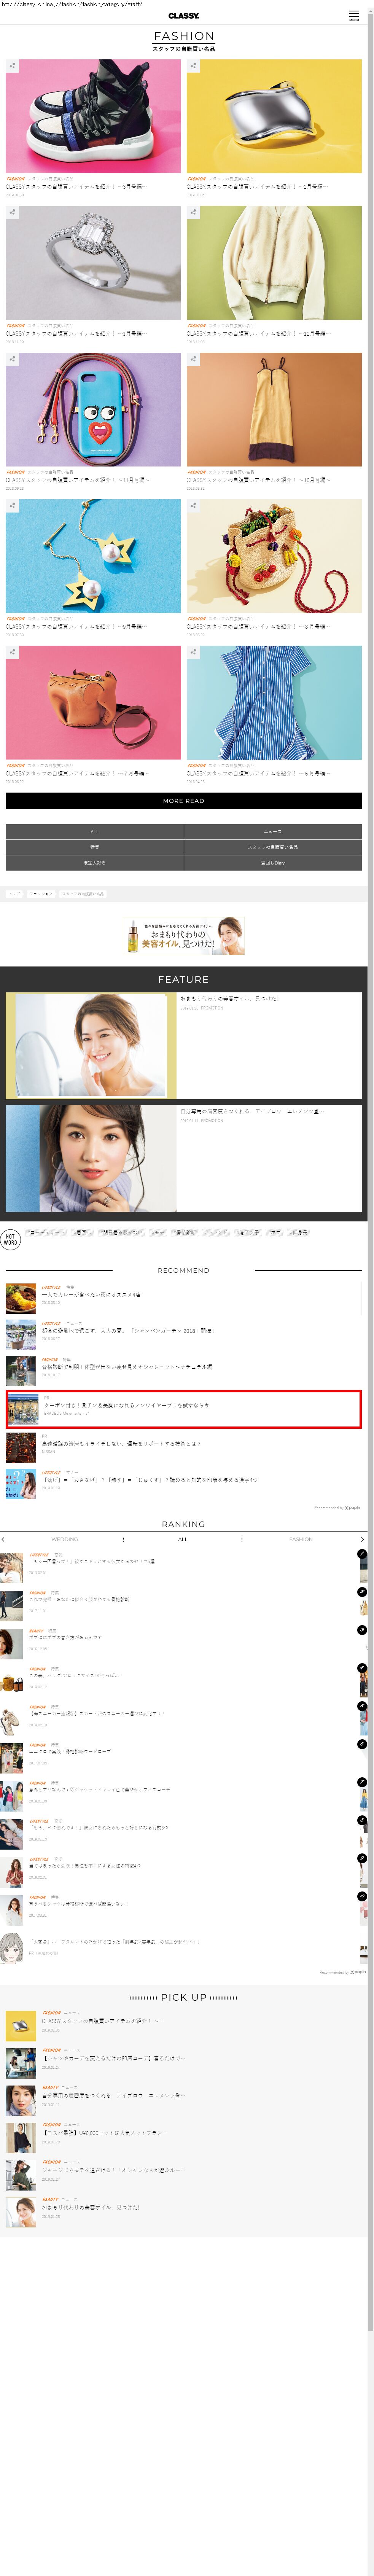The height and width of the screenshot is (2576, 374).
Task: Open the sneakers 3月号編 article thumbnail
Action: pos(93,116)
